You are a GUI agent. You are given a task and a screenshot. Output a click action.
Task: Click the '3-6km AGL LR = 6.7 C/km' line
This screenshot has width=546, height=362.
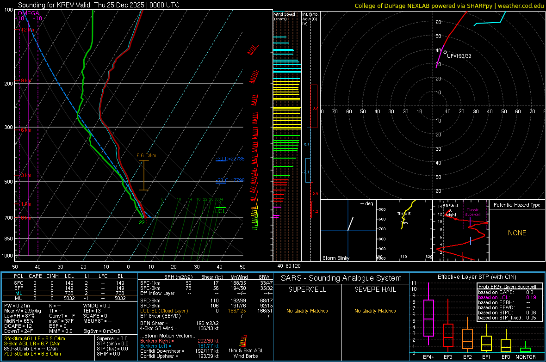pos(32,344)
